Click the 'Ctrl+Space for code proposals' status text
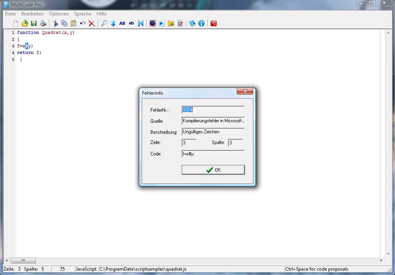 point(317,269)
